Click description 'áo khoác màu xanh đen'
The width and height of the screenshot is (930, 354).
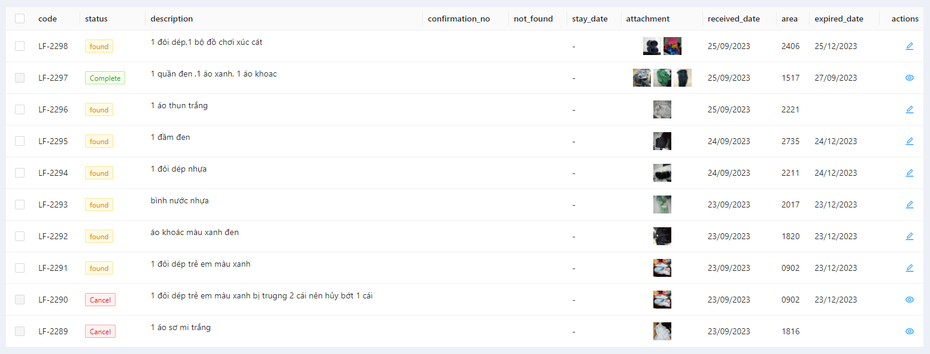195,233
